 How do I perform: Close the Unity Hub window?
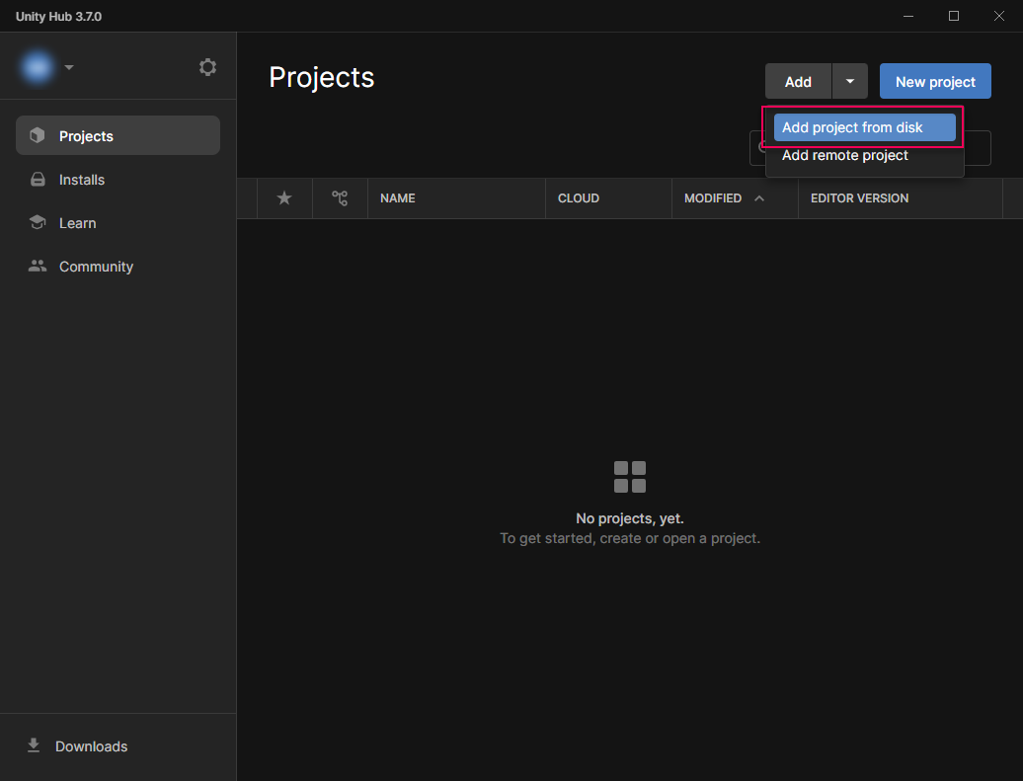pyautogui.click(x=999, y=16)
